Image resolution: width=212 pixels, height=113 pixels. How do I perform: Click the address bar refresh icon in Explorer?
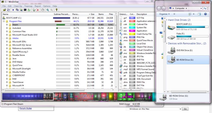click(x=205, y=8)
